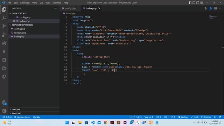Split the editor to the right
The height and width of the screenshot is (126, 224).
pyautogui.click(x=216, y=8)
